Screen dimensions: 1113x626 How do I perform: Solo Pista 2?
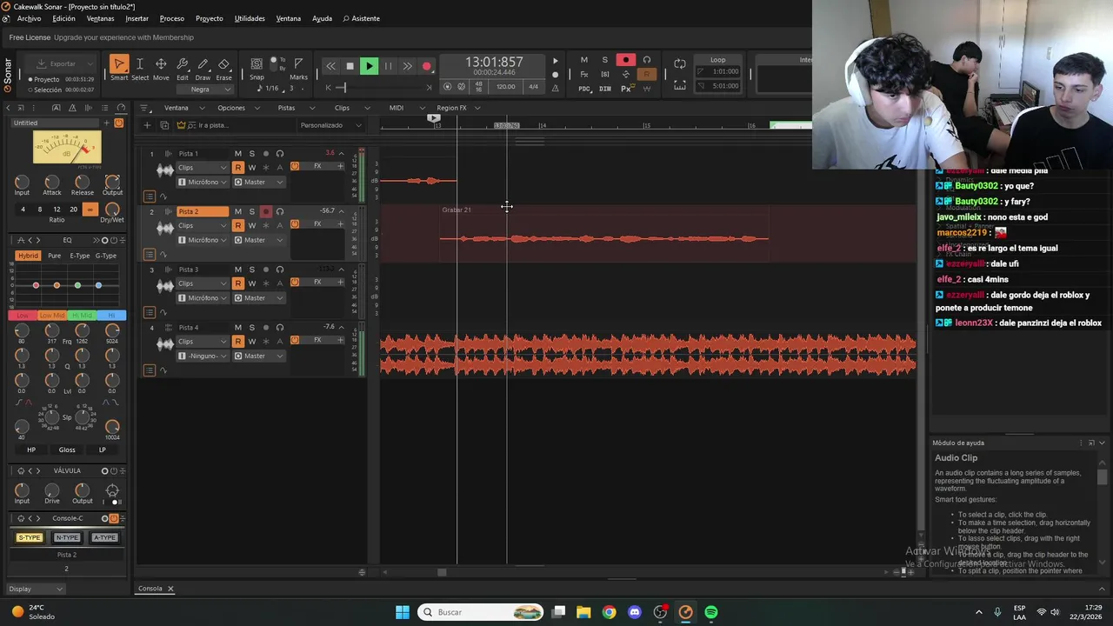(x=251, y=211)
